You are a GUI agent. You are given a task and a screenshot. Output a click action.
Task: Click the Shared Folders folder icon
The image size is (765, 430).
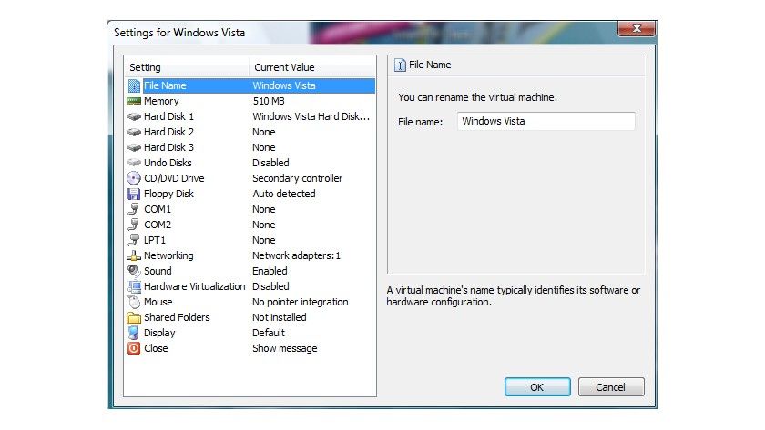[134, 317]
